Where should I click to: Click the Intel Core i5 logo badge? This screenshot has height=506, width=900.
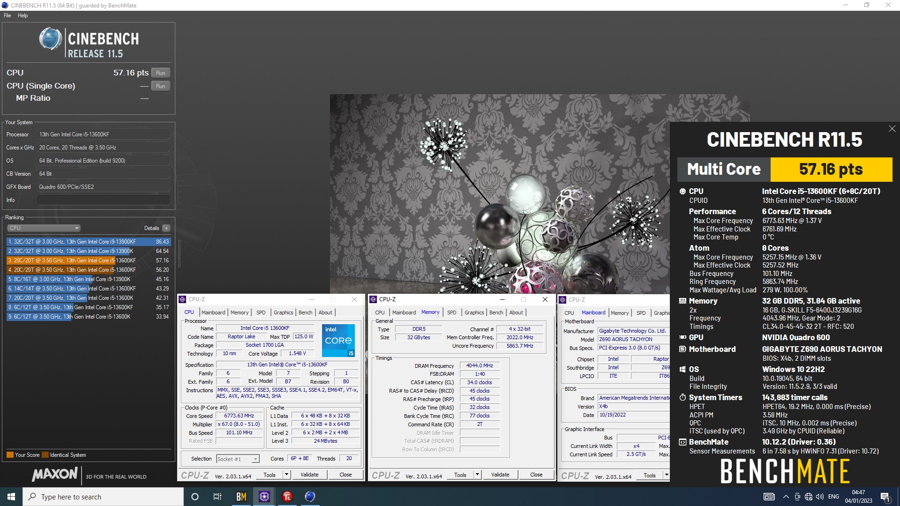338,340
